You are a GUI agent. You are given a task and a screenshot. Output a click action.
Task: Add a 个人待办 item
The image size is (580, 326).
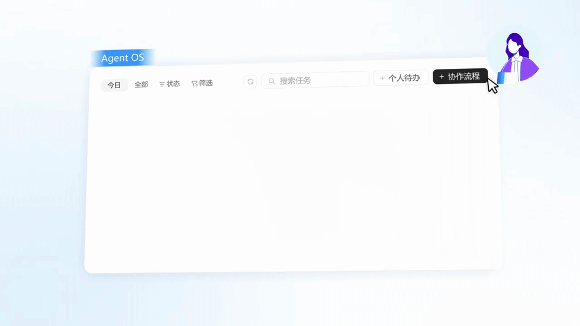pyautogui.click(x=401, y=78)
